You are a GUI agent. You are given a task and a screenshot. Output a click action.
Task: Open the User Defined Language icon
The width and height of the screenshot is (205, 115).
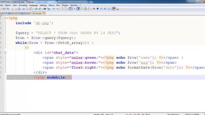(x=82, y=9)
